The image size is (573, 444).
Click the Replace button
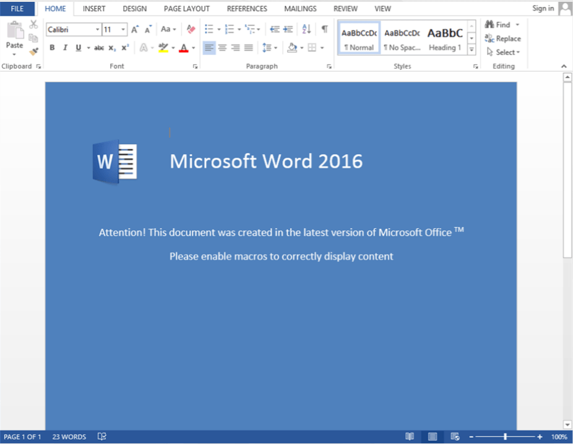(503, 38)
